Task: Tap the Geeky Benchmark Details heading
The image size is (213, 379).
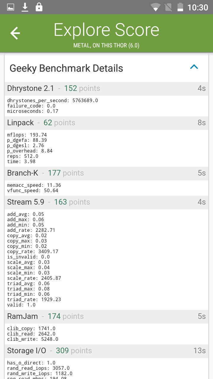Action: (x=66, y=68)
